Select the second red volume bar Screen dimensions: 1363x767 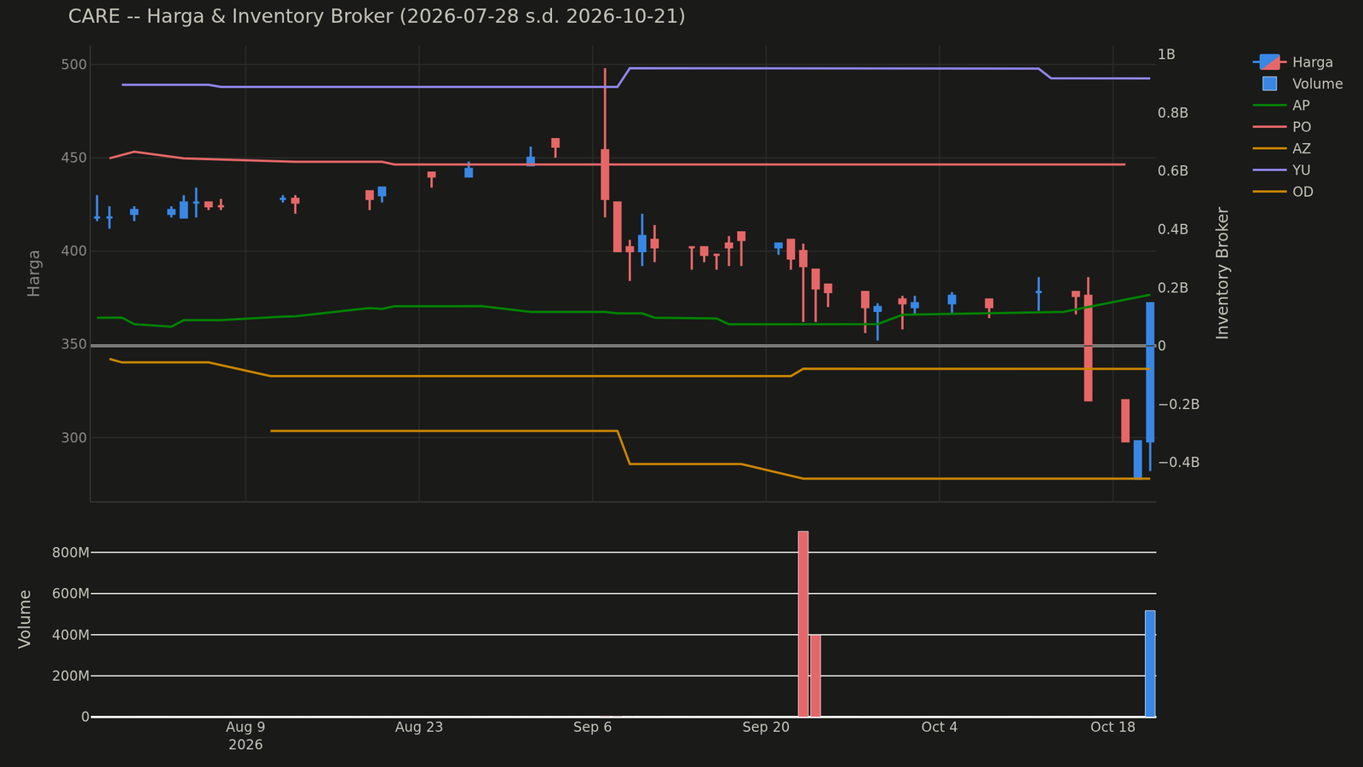pos(815,676)
